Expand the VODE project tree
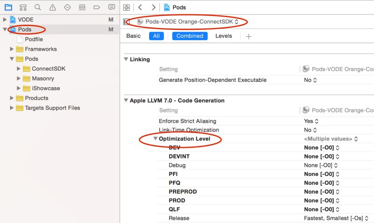The image size is (374, 223). [5, 20]
